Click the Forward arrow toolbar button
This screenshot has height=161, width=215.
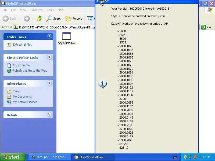(x=27, y=19)
